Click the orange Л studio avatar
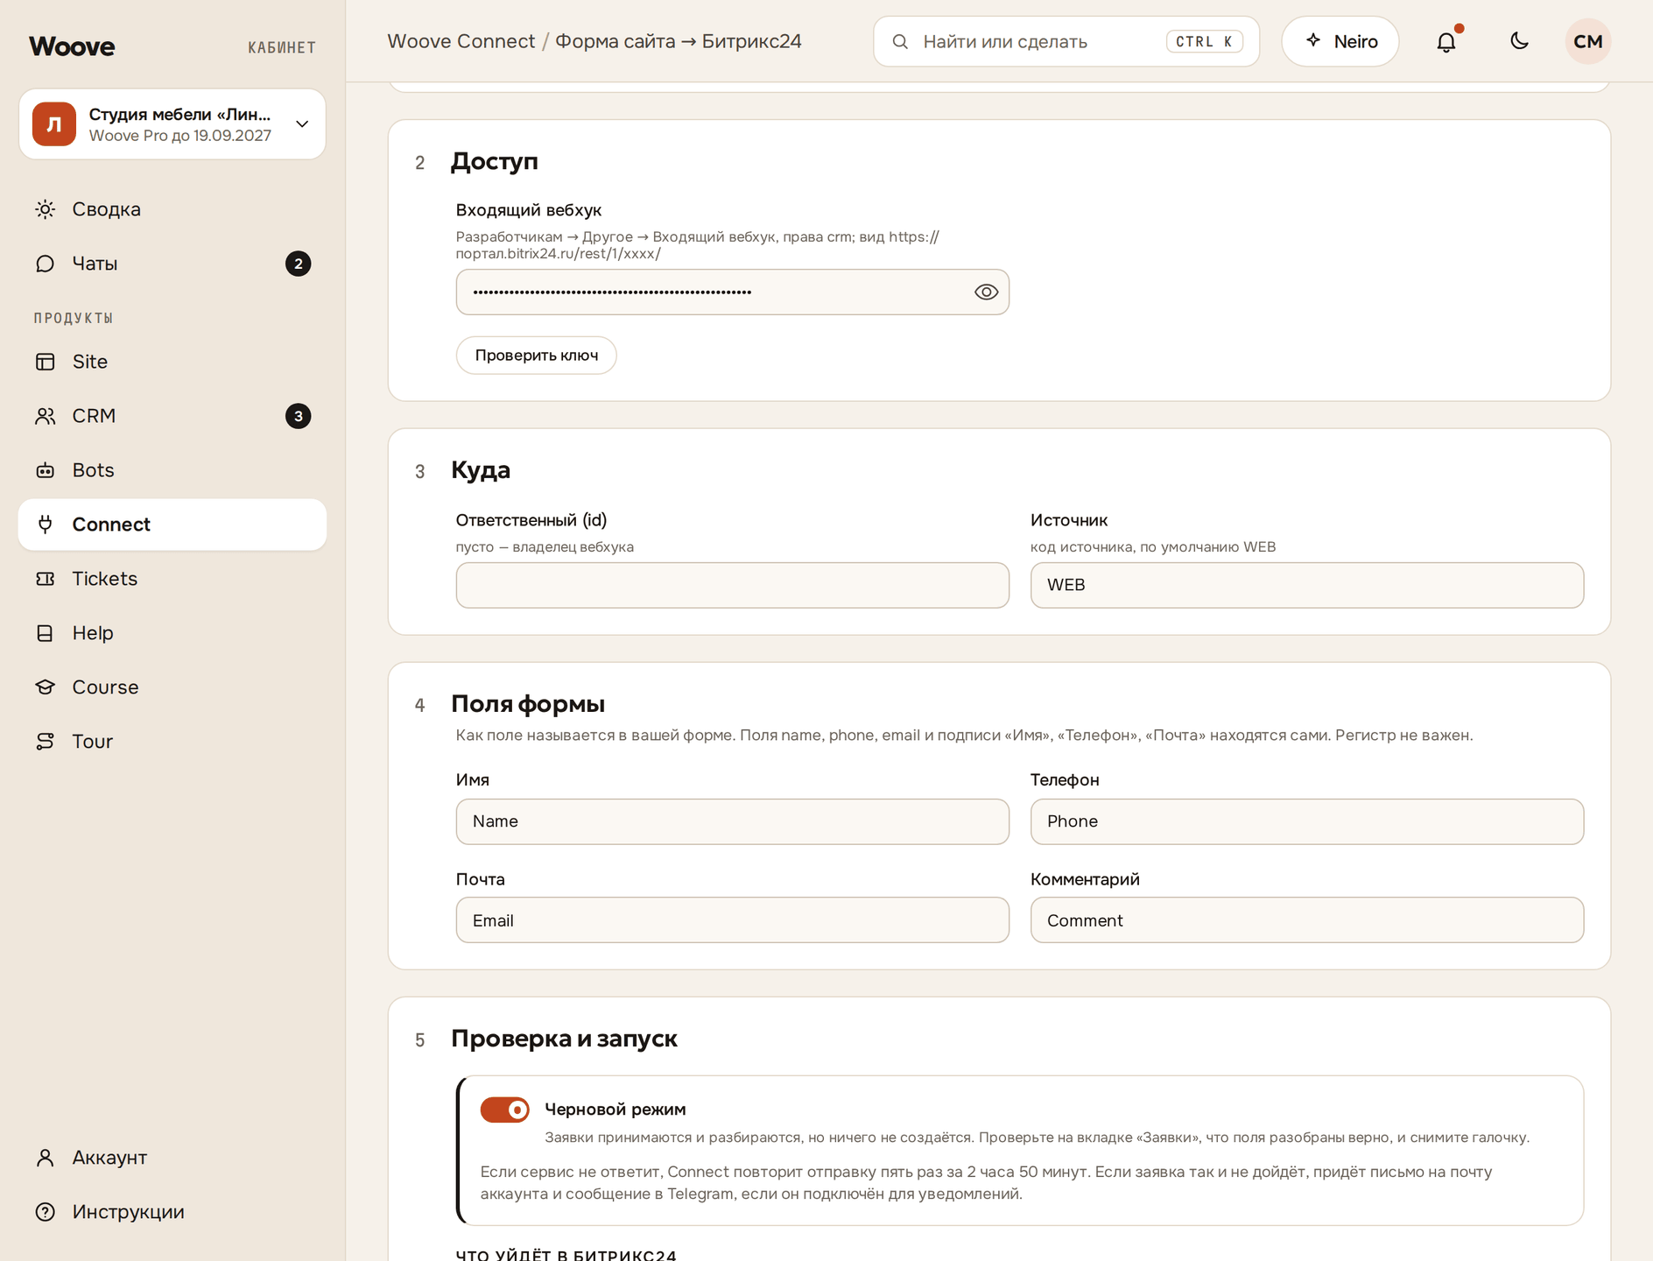 click(x=54, y=124)
